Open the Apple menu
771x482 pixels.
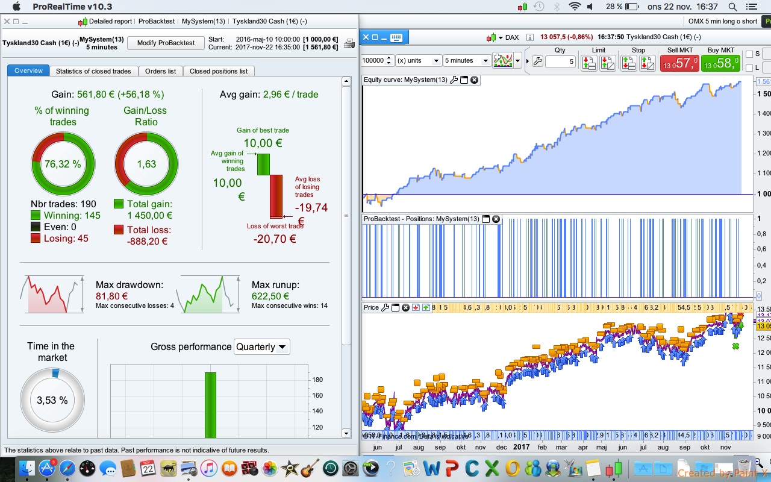click(x=16, y=7)
